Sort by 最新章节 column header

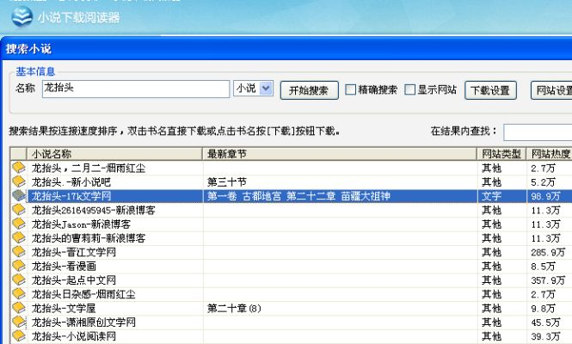click(340, 154)
